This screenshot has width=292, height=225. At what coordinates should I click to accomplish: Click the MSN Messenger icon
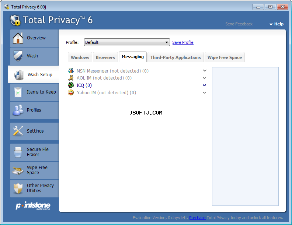click(71, 71)
